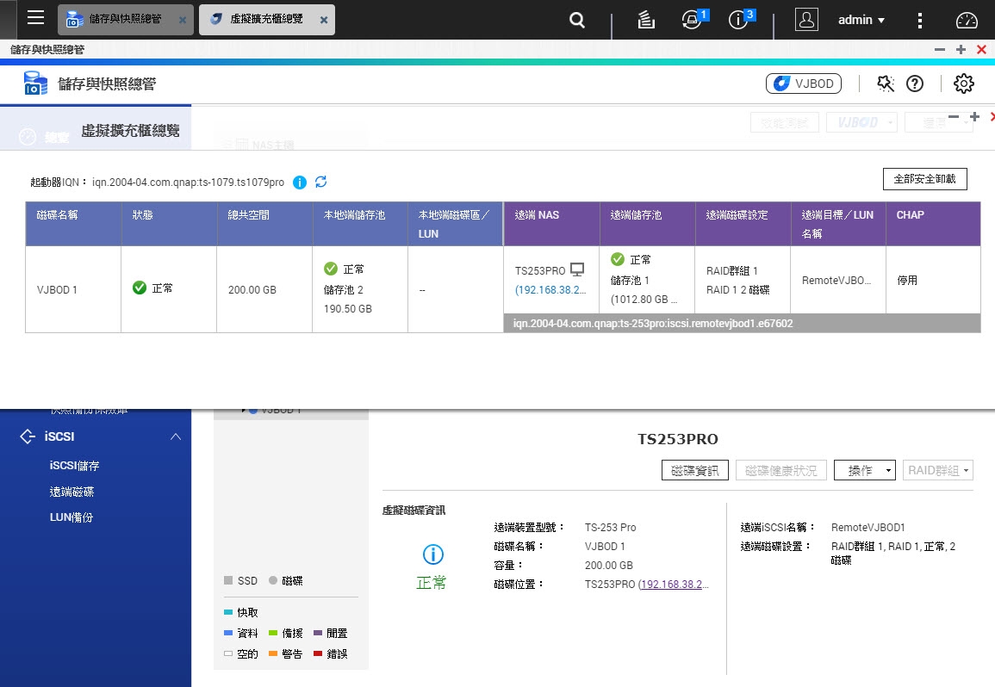Click the monitor icon beside TS253PRO
995x687 pixels.
[x=577, y=269]
